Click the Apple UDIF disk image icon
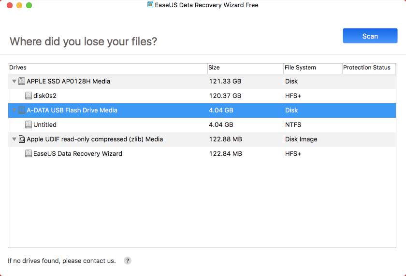This screenshot has height=276, width=406. (x=22, y=139)
